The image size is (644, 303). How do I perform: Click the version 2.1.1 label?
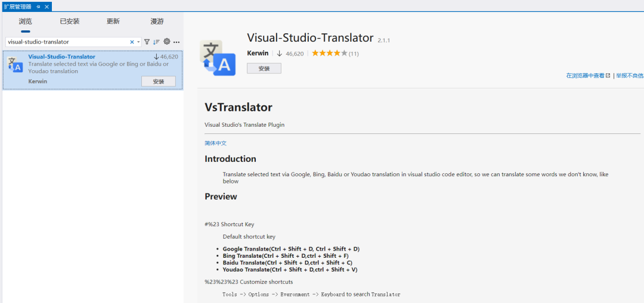[383, 40]
